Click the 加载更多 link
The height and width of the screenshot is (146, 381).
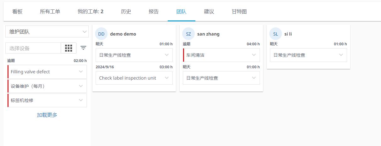click(47, 115)
